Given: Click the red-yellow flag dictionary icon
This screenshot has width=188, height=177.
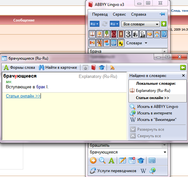Looking at the screenshot, I should (92, 43).
